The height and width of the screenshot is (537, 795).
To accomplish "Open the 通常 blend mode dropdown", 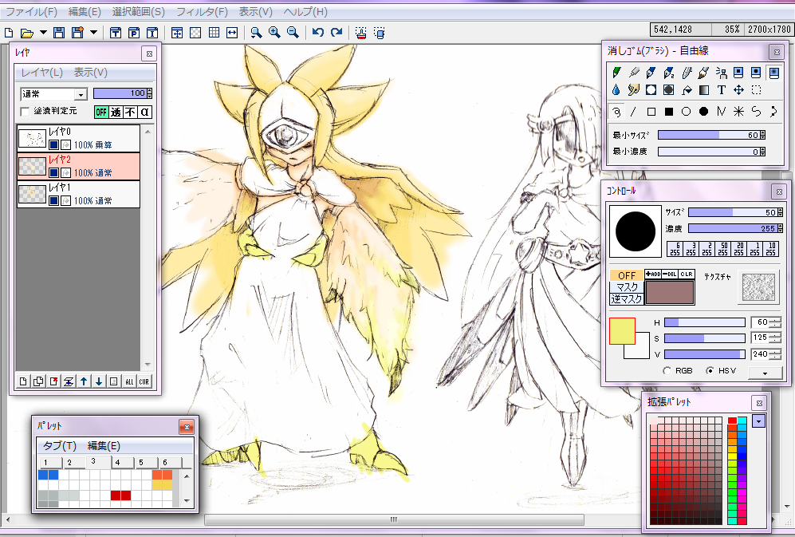I will pos(80,94).
